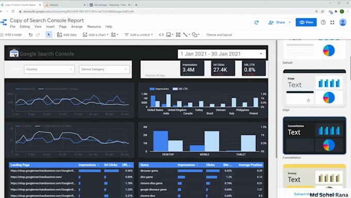The height and width of the screenshot is (198, 351).
Task: Open Theme and layout panel
Action: pyautogui.click(x=219, y=35)
